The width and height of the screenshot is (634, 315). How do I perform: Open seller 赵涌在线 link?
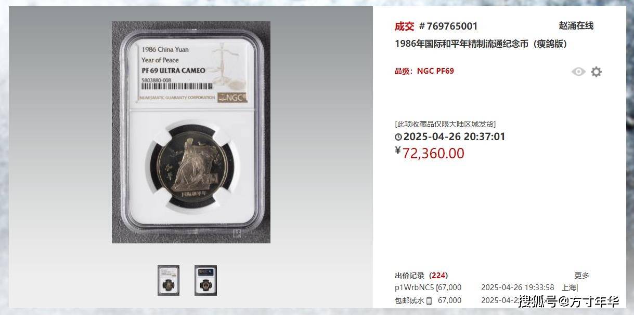point(576,25)
